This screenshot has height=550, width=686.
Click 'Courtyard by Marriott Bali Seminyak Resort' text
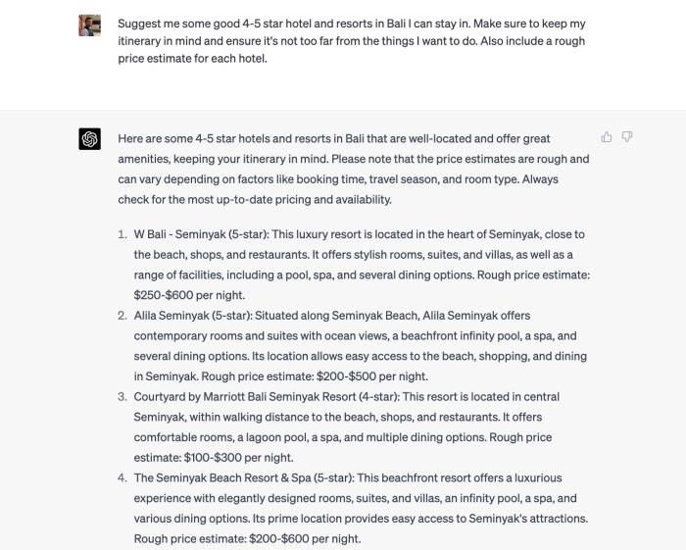245,397
